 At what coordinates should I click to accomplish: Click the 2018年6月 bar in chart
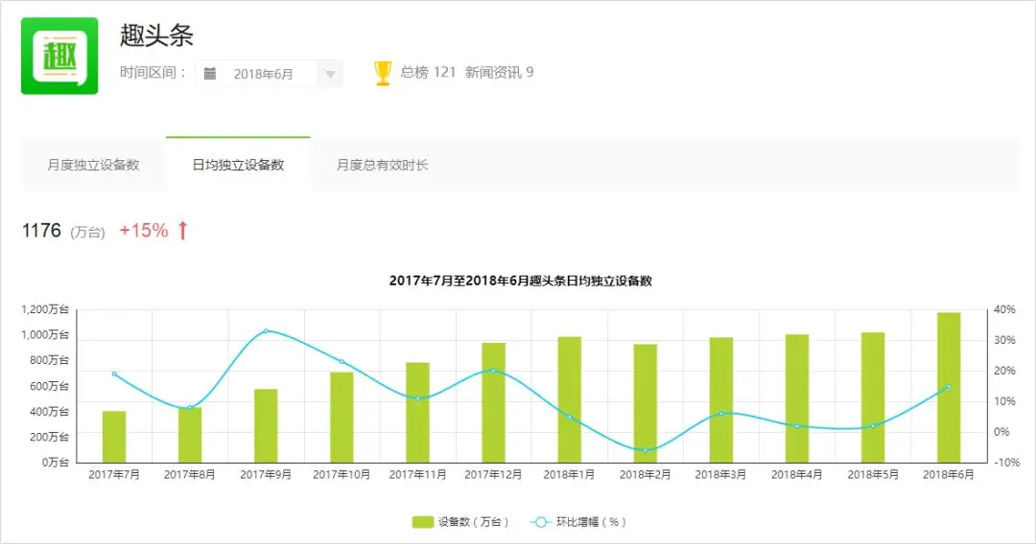[949, 387]
